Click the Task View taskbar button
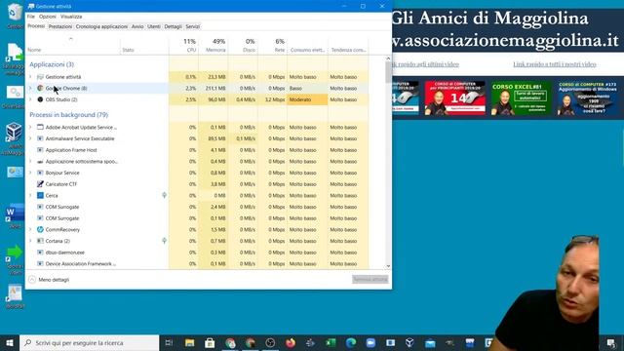 (169, 342)
